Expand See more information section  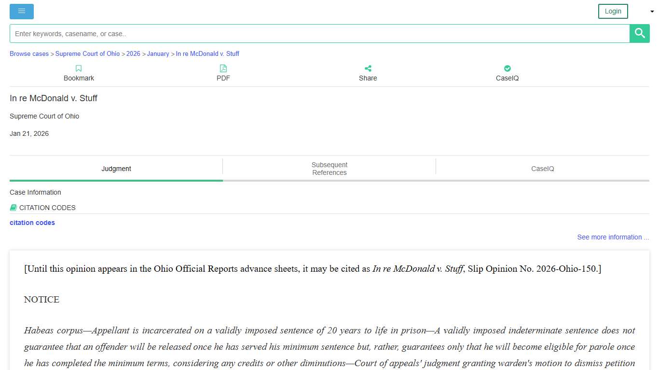click(x=613, y=237)
